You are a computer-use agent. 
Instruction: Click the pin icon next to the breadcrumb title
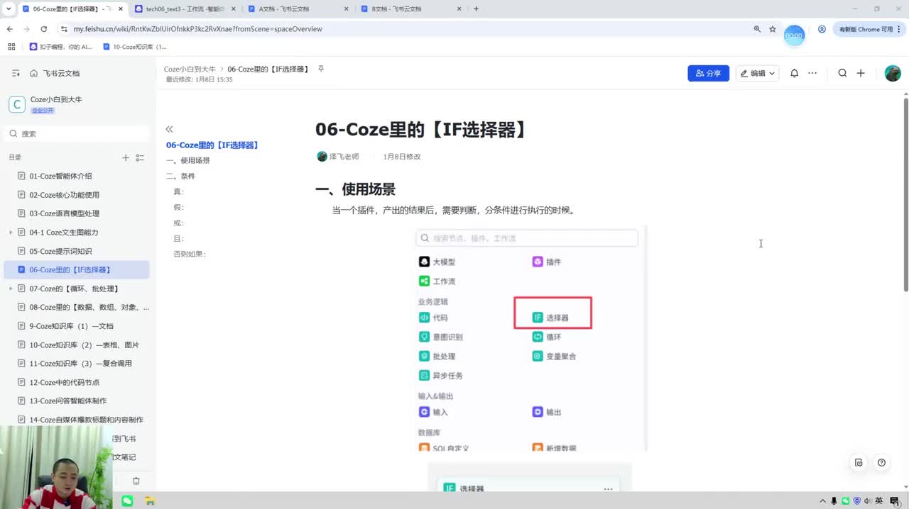click(x=321, y=69)
